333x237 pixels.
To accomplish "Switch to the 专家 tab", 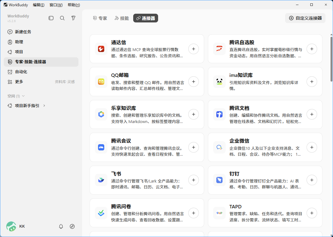I will 100,18.
